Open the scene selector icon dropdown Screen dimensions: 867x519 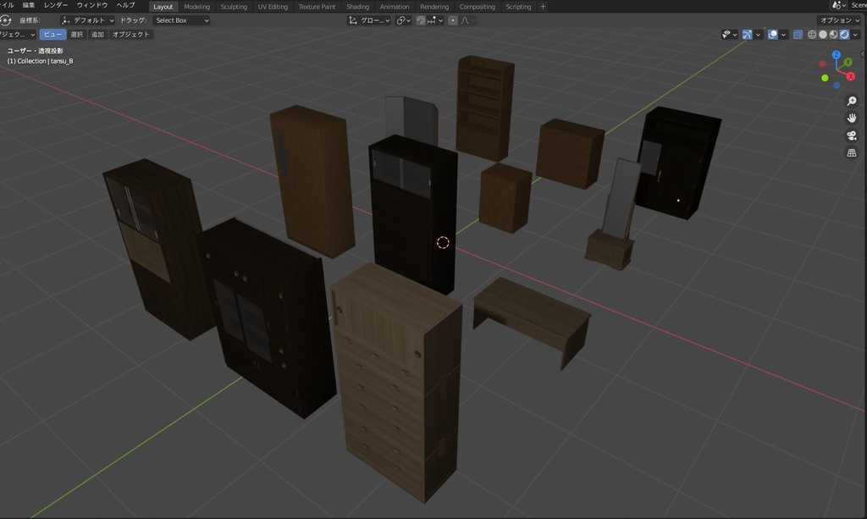coord(839,5)
